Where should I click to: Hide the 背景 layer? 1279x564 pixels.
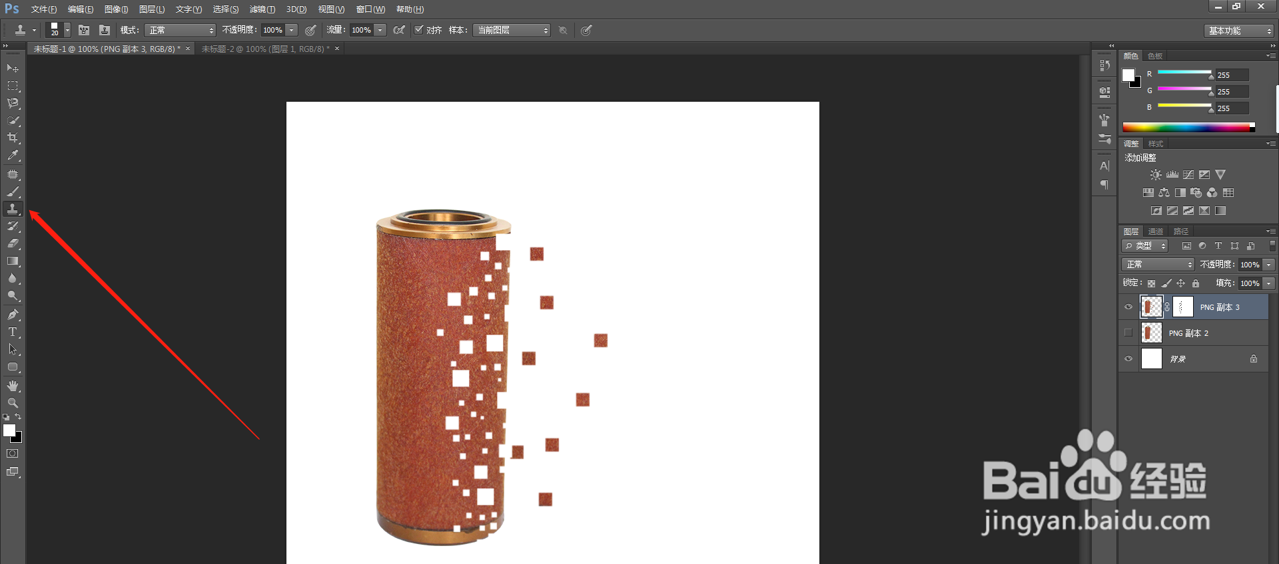(1128, 359)
